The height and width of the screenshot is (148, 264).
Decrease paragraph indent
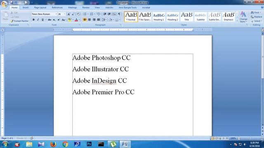105,14
